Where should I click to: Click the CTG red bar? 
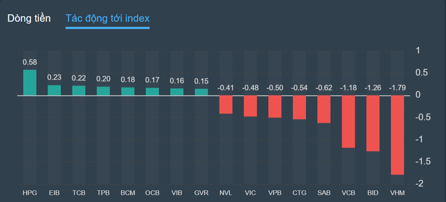click(x=299, y=107)
